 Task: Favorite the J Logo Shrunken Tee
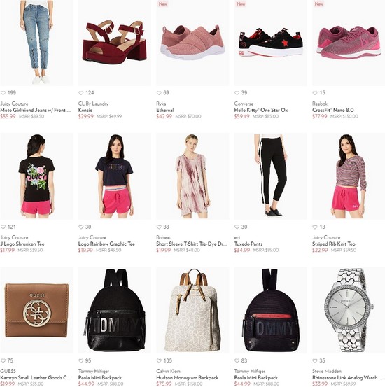coord(3,227)
